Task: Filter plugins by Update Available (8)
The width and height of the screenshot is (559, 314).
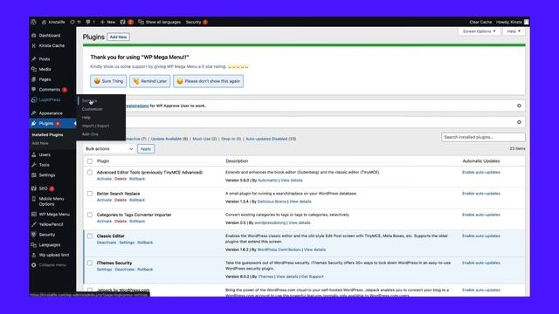Action: [169, 139]
